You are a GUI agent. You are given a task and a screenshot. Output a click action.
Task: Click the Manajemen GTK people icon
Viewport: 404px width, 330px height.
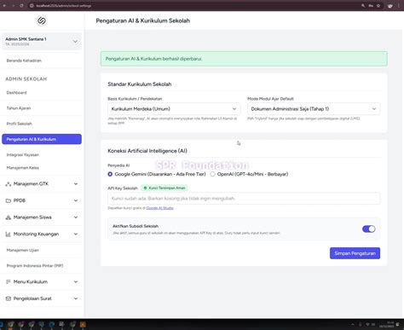(9, 184)
